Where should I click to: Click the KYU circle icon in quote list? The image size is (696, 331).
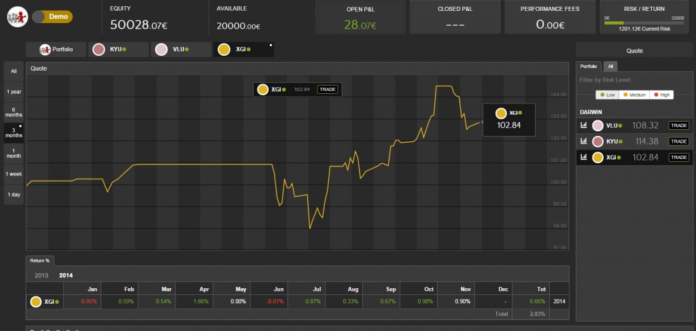pos(597,141)
